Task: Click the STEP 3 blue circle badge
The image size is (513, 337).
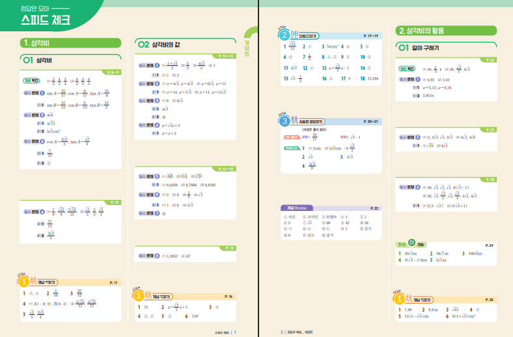Action: [x=285, y=121]
